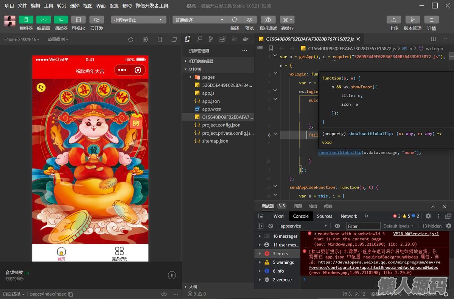Click the cloud development icon

96,20
